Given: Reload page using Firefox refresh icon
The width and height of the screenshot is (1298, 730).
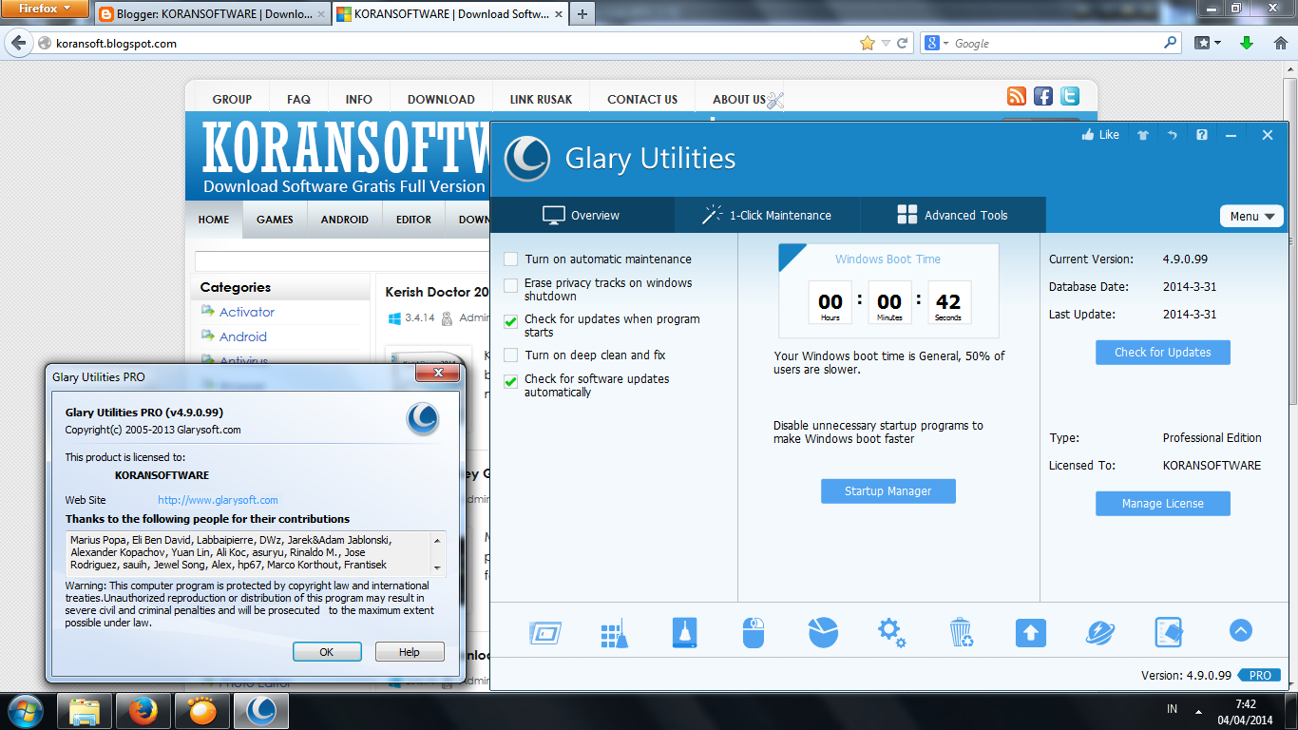Looking at the screenshot, I should point(903,43).
